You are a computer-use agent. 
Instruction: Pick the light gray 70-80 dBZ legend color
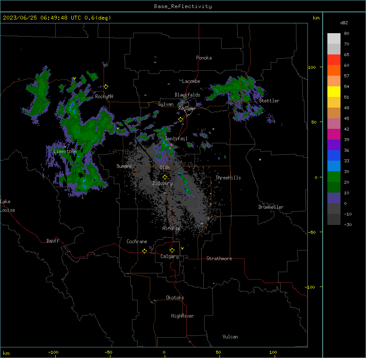click(334, 39)
